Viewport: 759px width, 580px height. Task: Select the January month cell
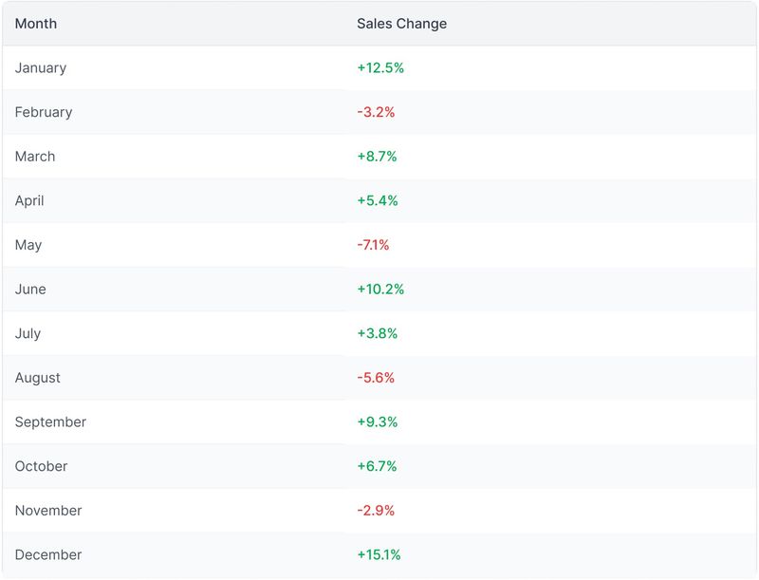[x=41, y=68]
